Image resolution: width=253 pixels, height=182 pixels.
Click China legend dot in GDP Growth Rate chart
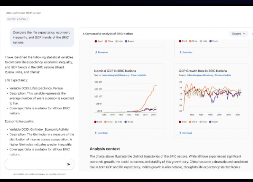click(190, 122)
